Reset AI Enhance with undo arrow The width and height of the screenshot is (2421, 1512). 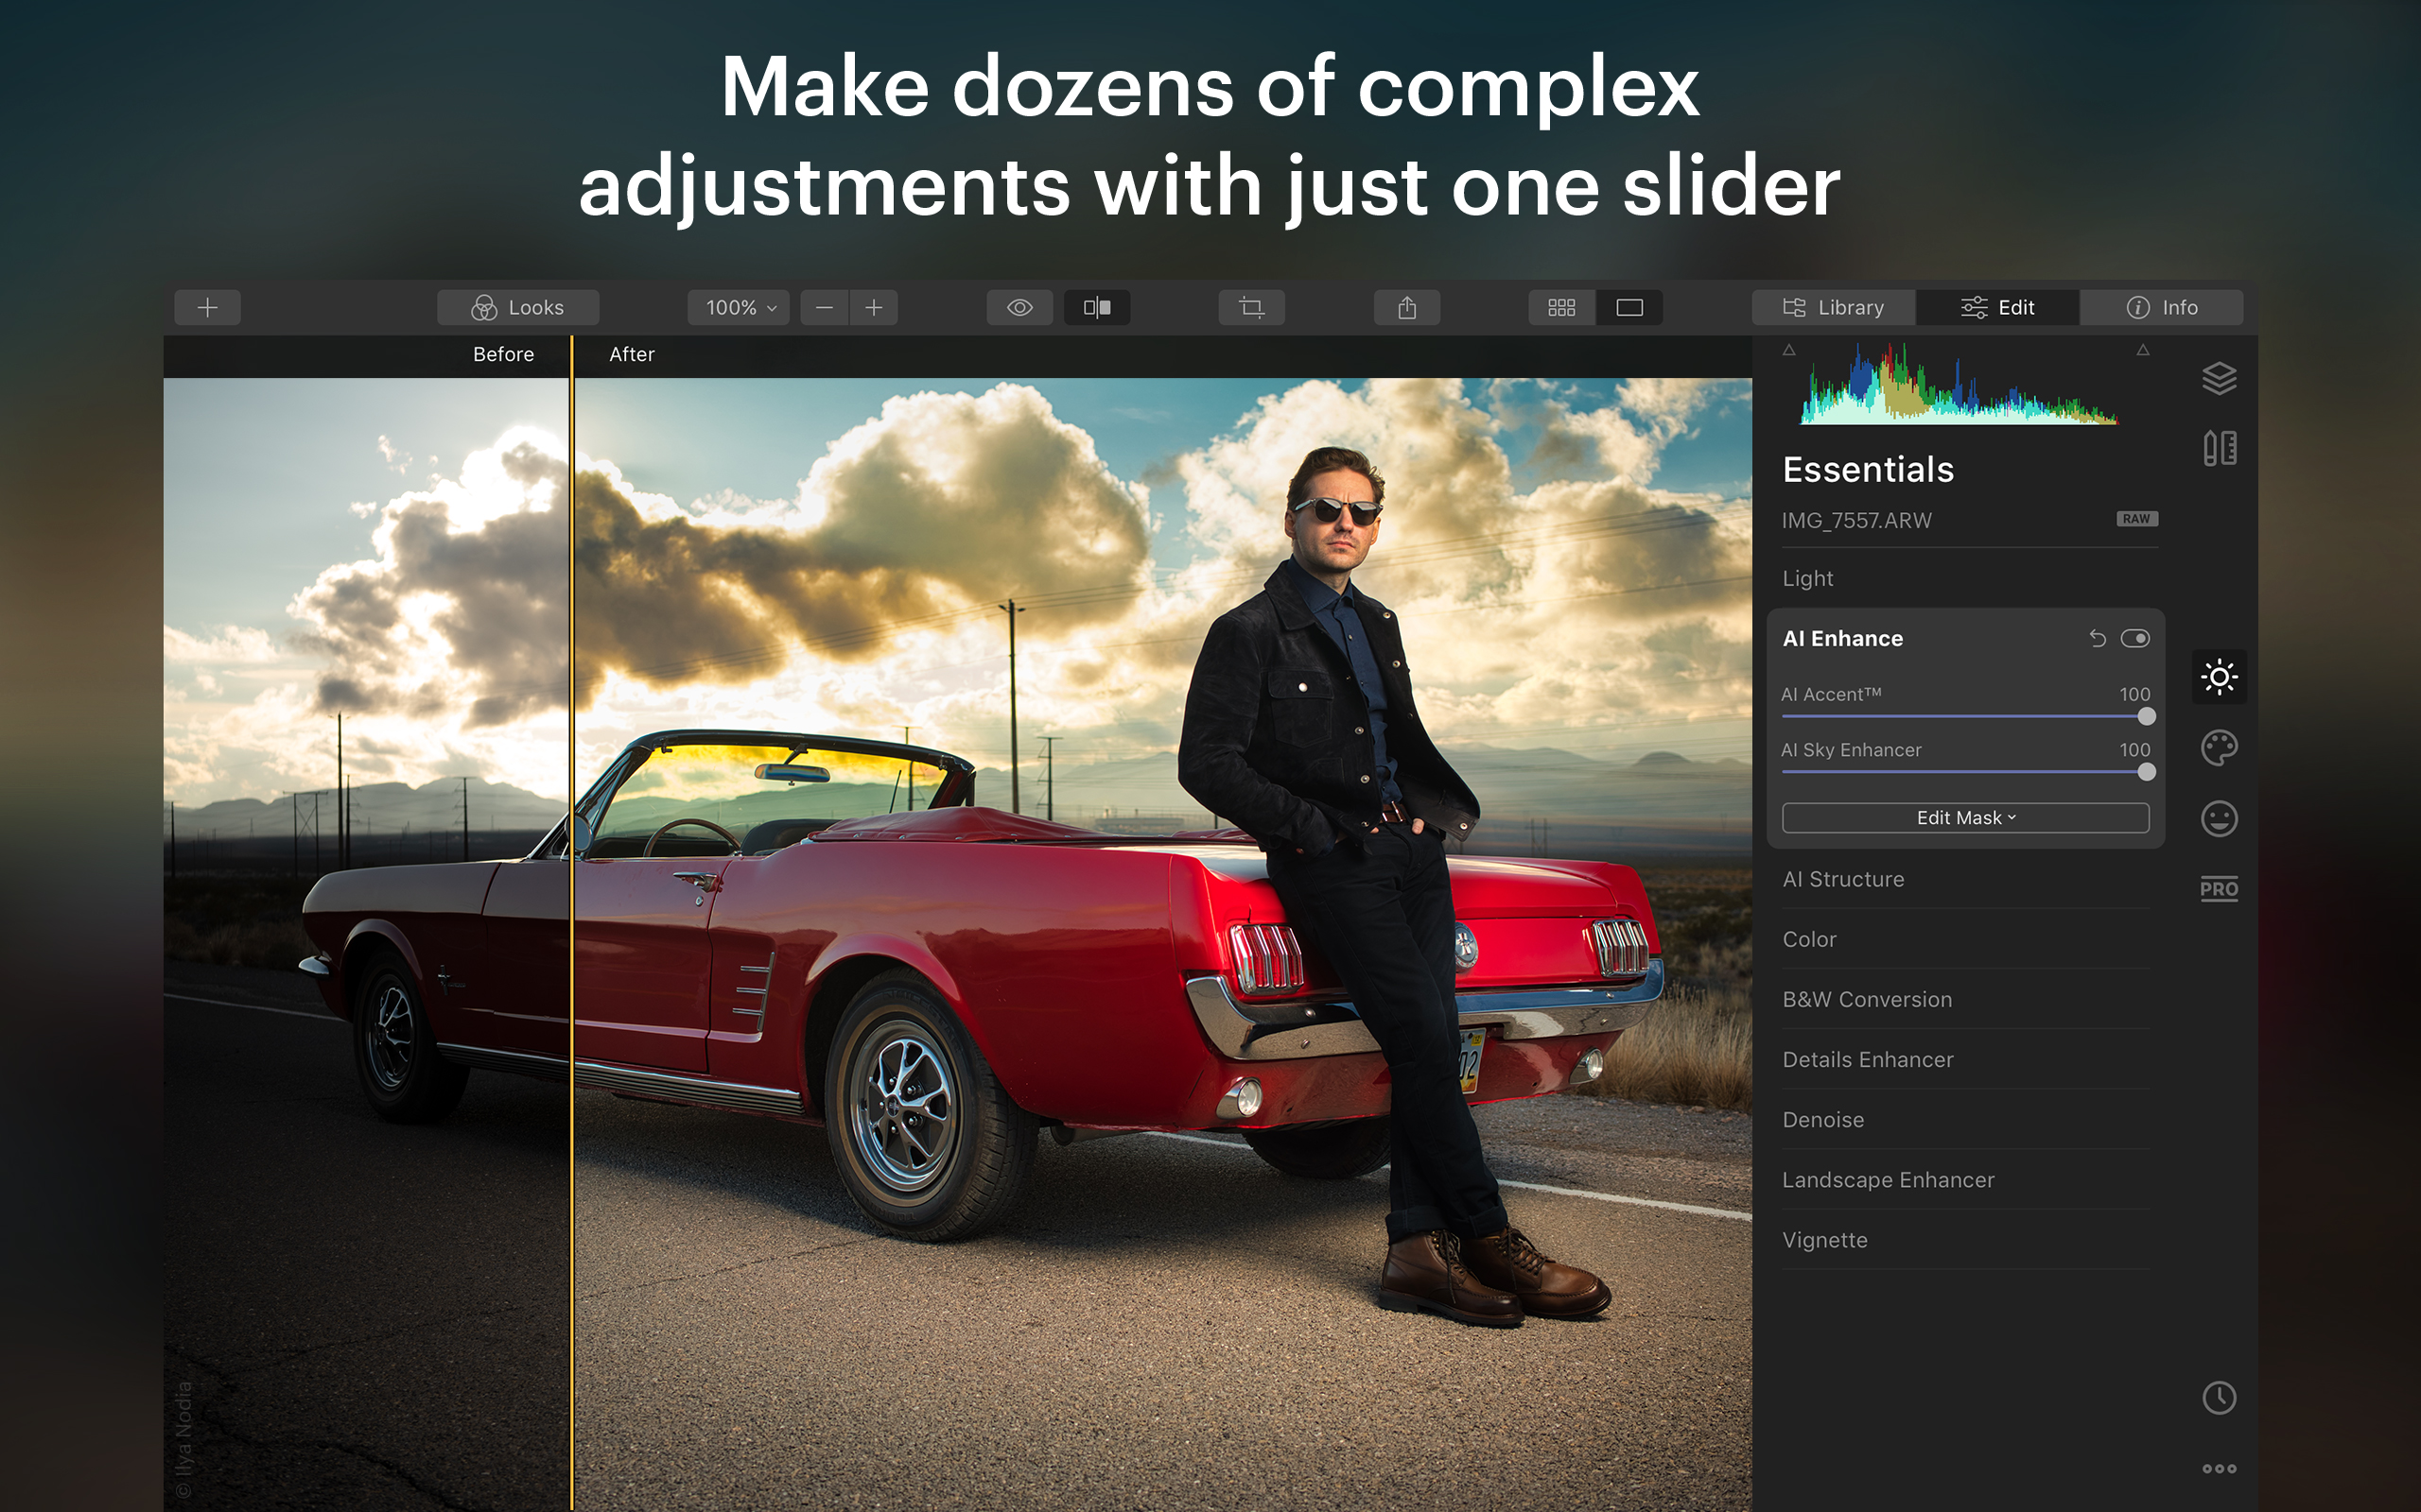tap(2097, 638)
